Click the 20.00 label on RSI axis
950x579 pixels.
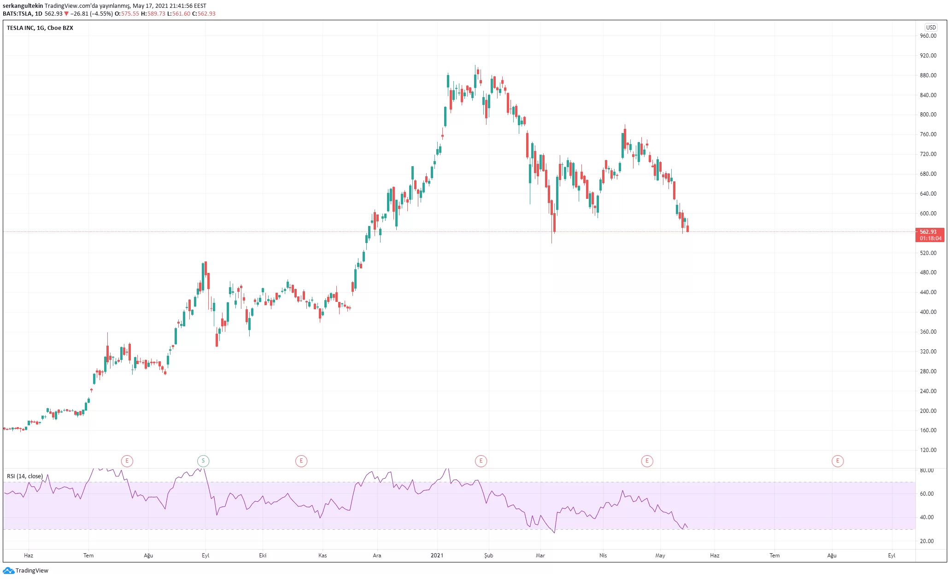(927, 541)
